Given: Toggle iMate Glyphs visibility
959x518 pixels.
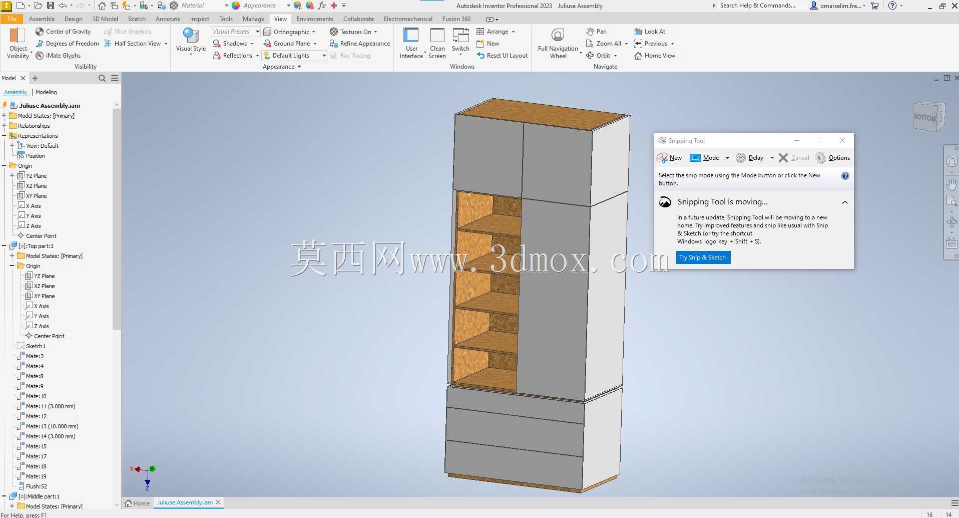Looking at the screenshot, I should (x=58, y=56).
